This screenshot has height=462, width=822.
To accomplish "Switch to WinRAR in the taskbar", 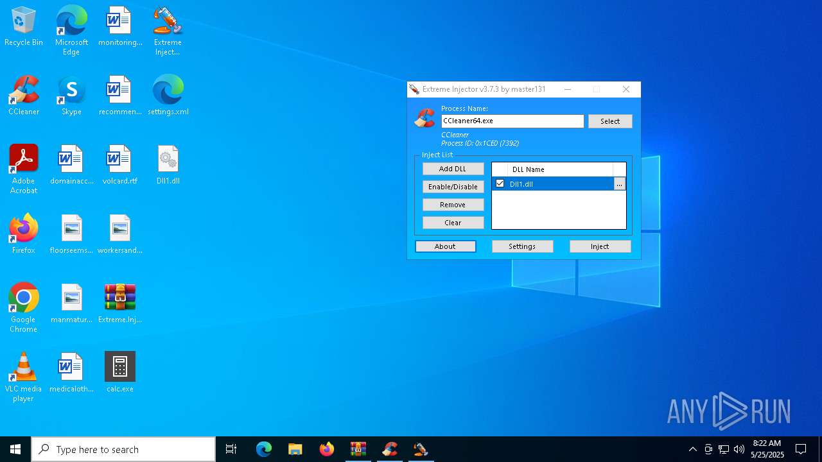I will click(x=358, y=449).
